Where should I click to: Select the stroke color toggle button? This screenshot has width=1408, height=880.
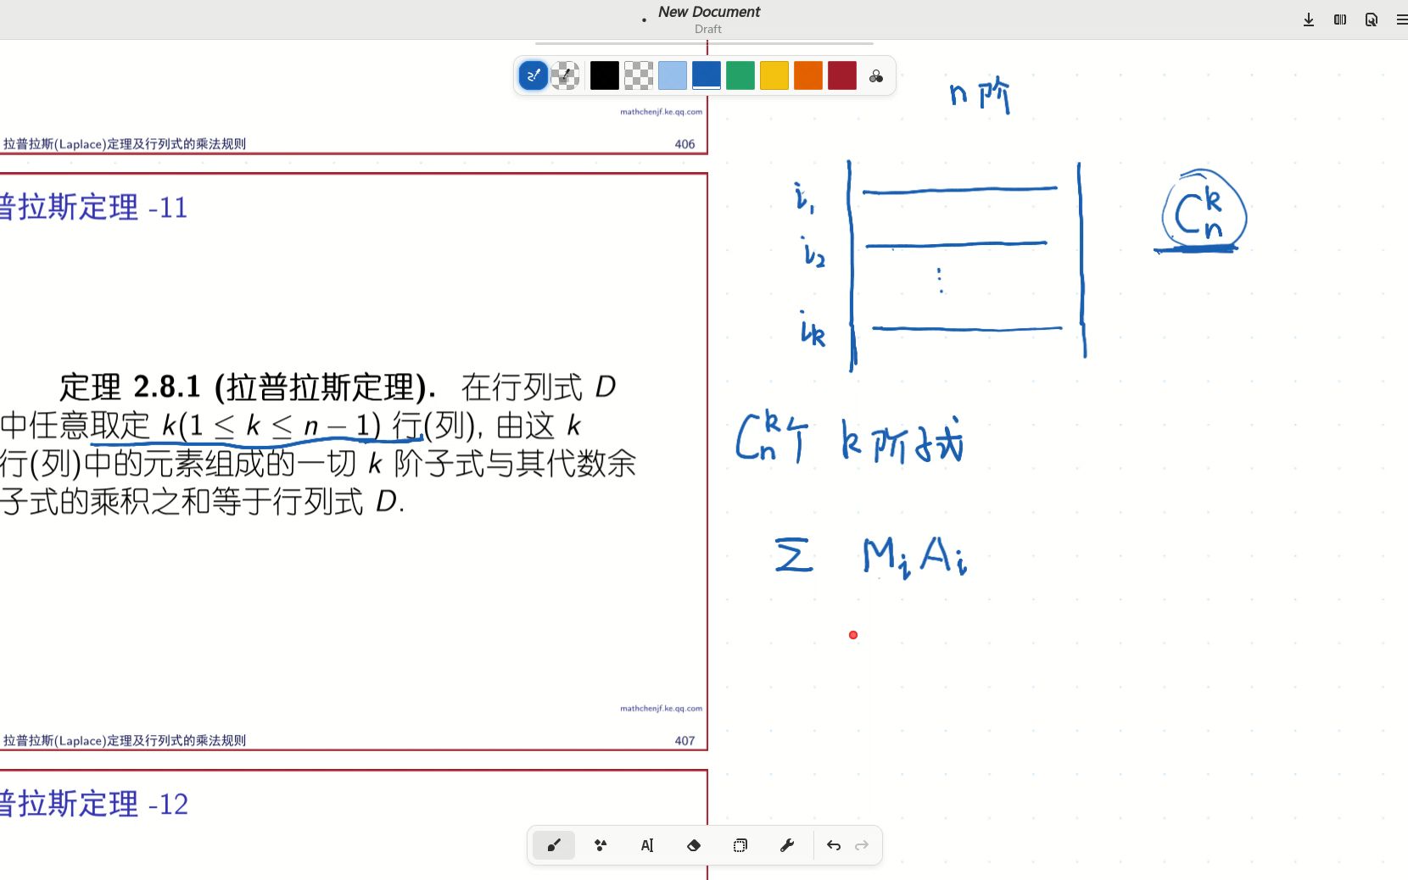point(533,75)
